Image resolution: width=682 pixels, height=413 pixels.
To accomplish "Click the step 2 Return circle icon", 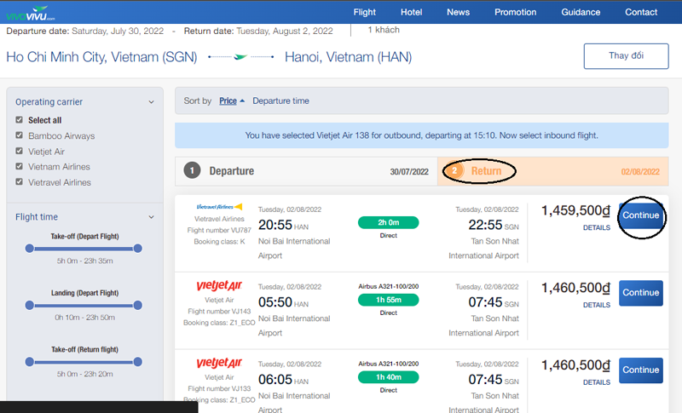I will (454, 170).
